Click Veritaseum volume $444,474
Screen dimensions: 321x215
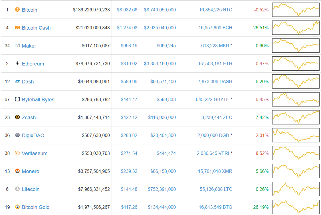[x=166, y=153]
